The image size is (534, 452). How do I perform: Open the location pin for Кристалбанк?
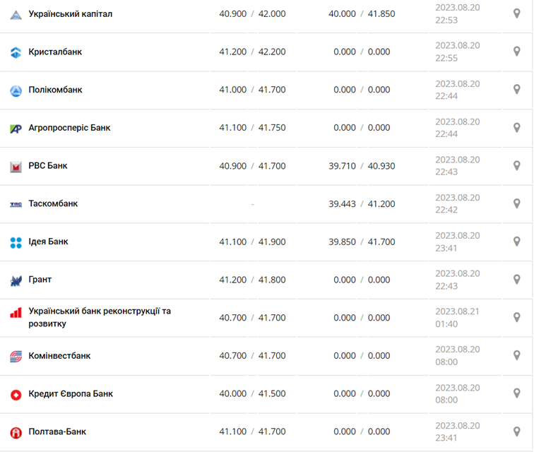[516, 52]
